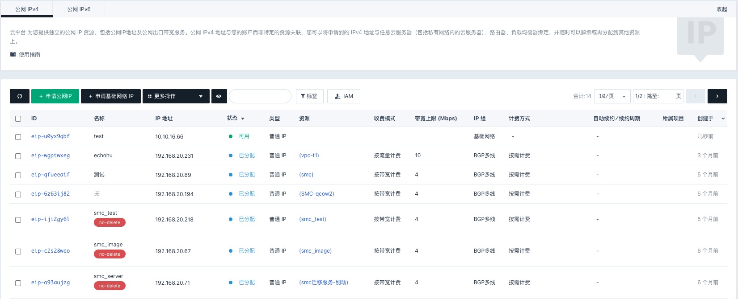Select the checkbox for eip-u0yx9qbf
The image size is (738, 299).
click(18, 137)
